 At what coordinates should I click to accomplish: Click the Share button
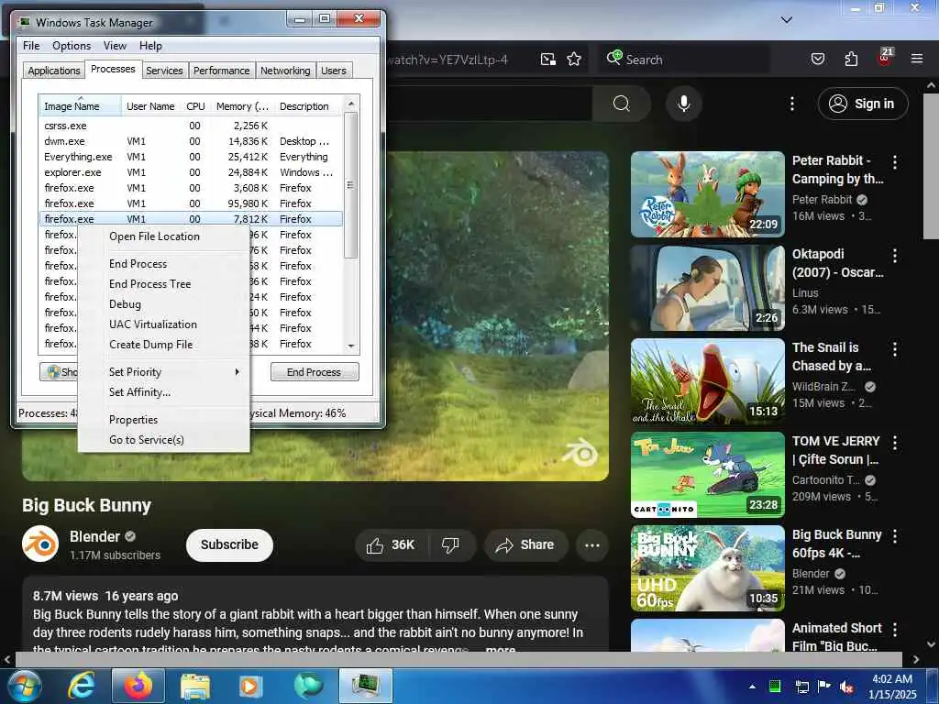[x=525, y=544]
